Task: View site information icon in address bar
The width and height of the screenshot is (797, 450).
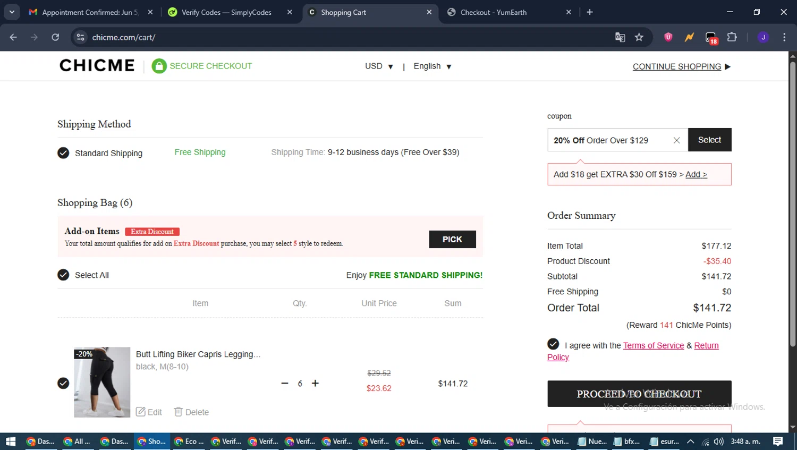Action: [81, 37]
